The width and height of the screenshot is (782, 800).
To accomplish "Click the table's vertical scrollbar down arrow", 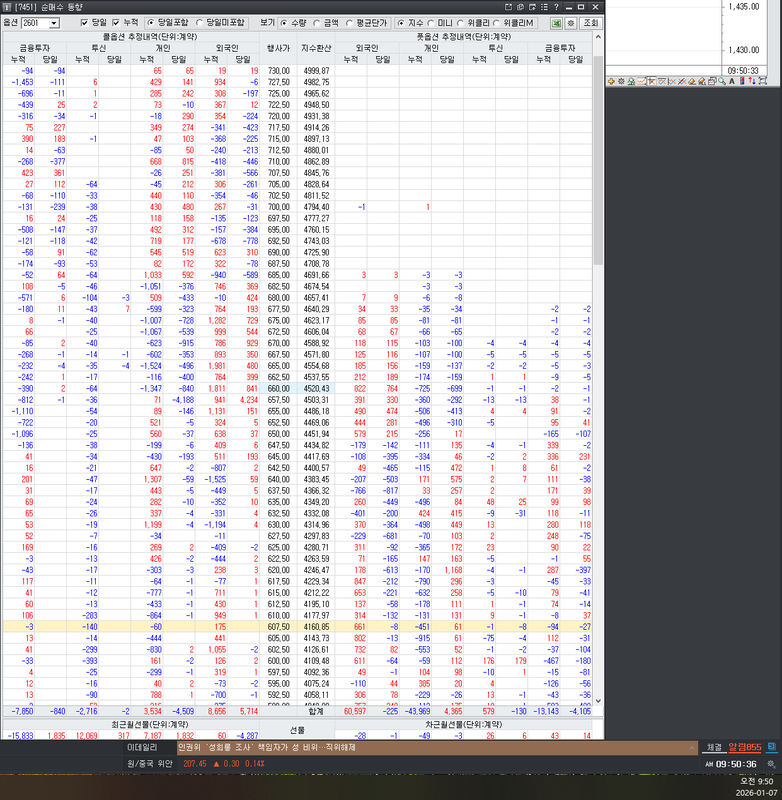I will [599, 700].
